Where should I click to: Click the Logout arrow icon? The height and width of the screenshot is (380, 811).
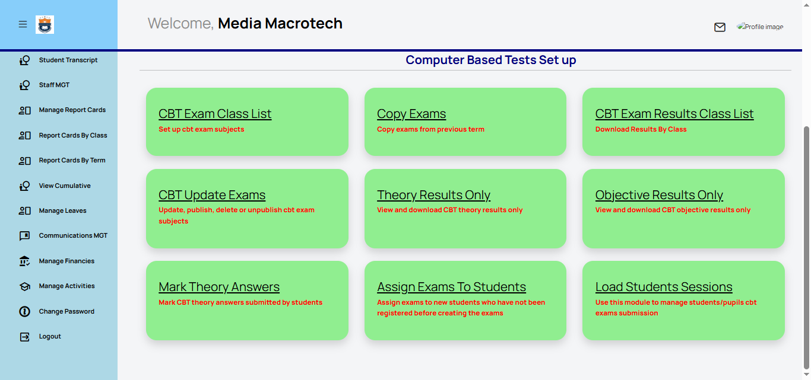pos(24,337)
